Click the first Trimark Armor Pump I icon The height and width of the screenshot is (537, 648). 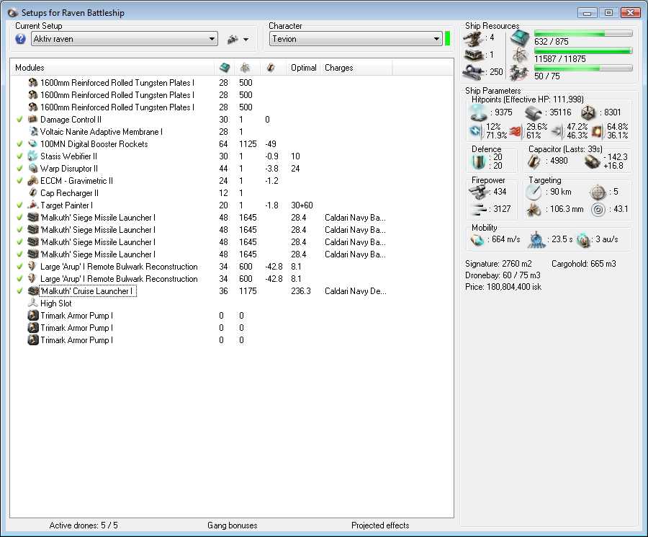coord(32,316)
